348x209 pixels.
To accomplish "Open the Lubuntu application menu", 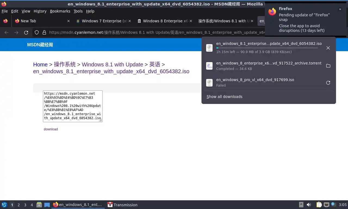I will [x=4, y=205].
